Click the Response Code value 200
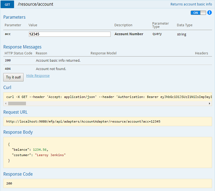 tap(9, 183)
